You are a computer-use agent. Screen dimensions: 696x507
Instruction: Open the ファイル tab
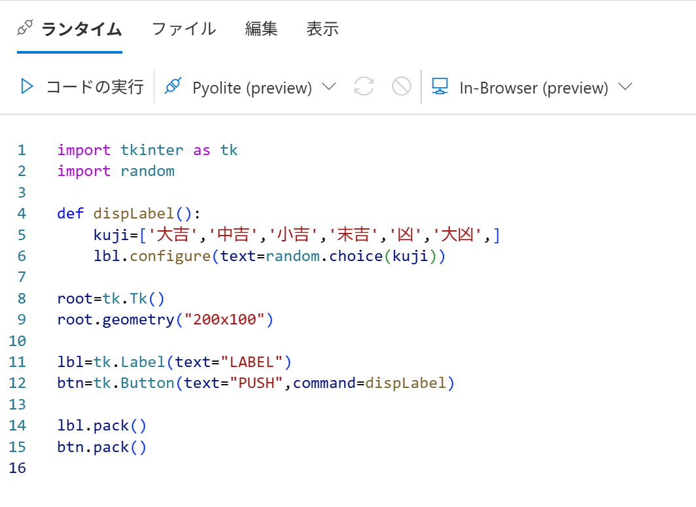tap(184, 29)
